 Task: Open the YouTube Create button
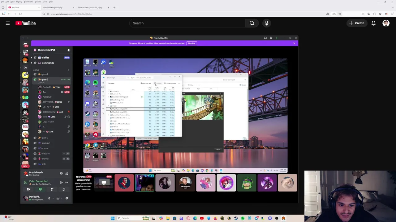click(357, 23)
